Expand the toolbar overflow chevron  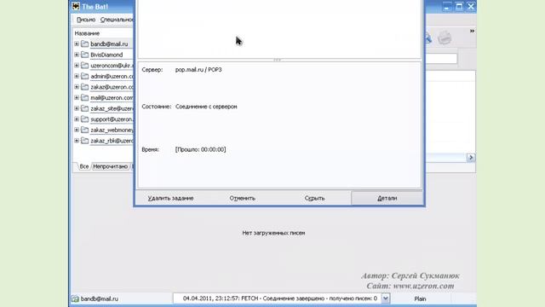[472, 31]
